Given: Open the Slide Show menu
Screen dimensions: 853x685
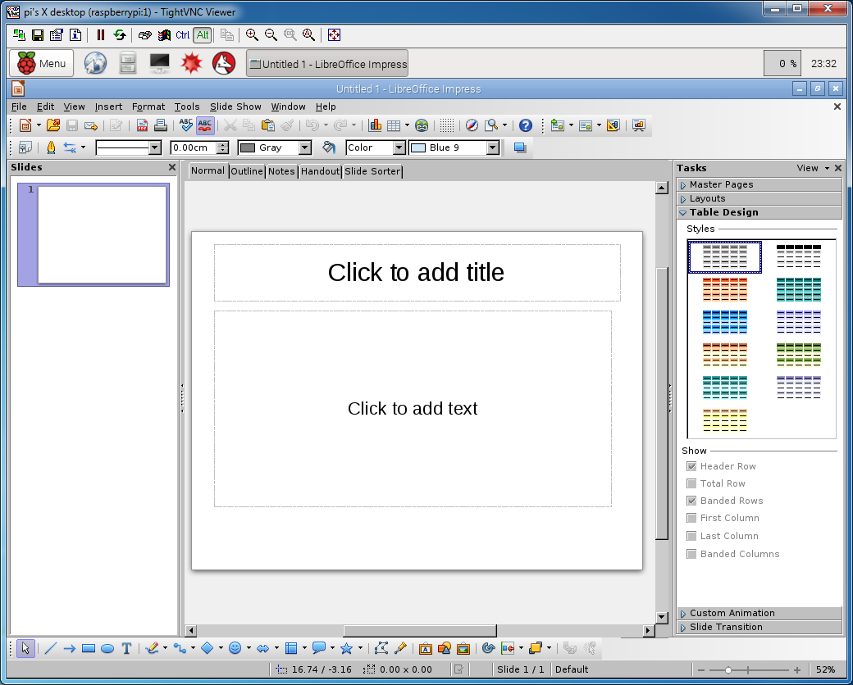Looking at the screenshot, I should pos(235,107).
